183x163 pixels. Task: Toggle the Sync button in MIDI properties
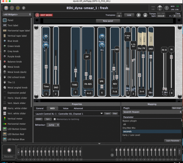48,119
